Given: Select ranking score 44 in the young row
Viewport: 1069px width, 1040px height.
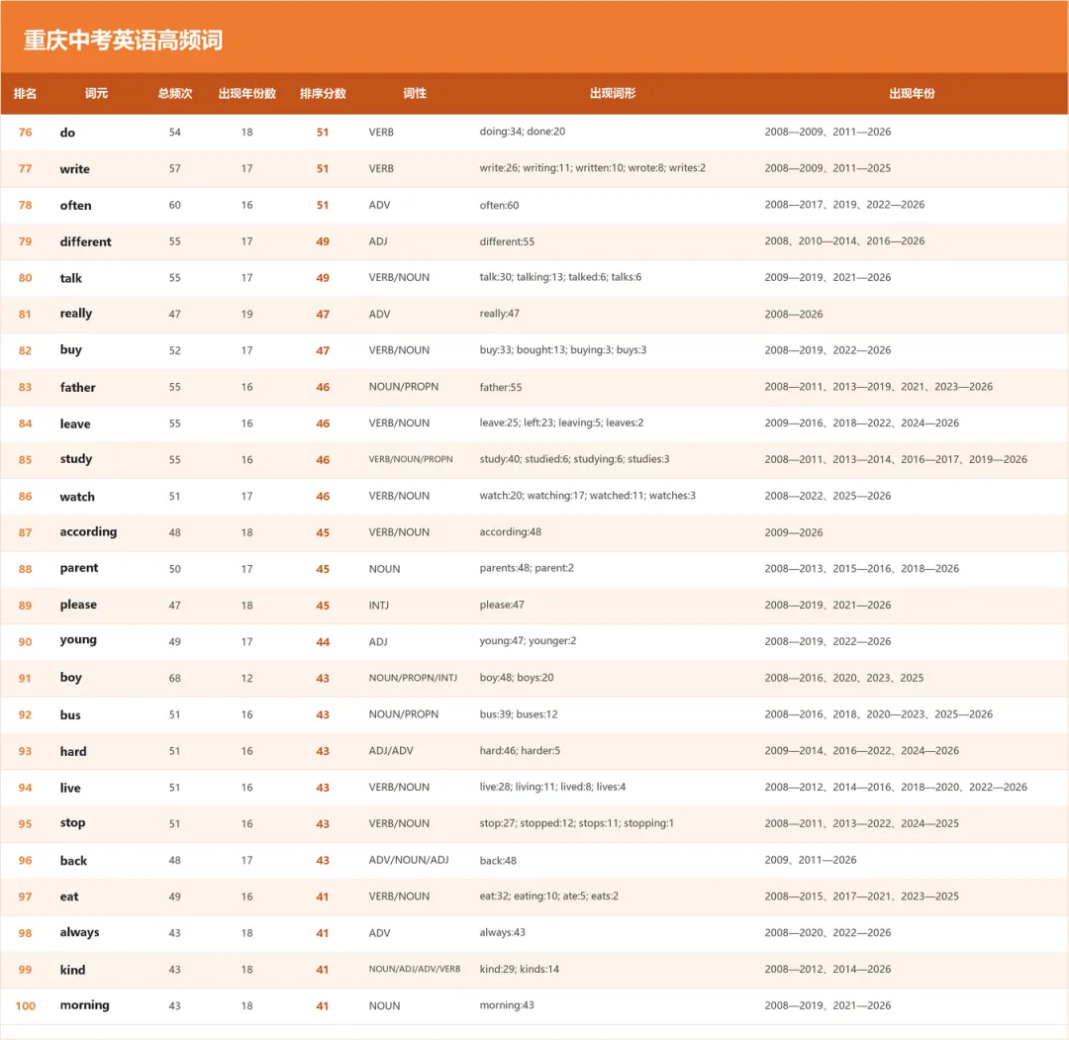Looking at the screenshot, I should pos(323,642).
